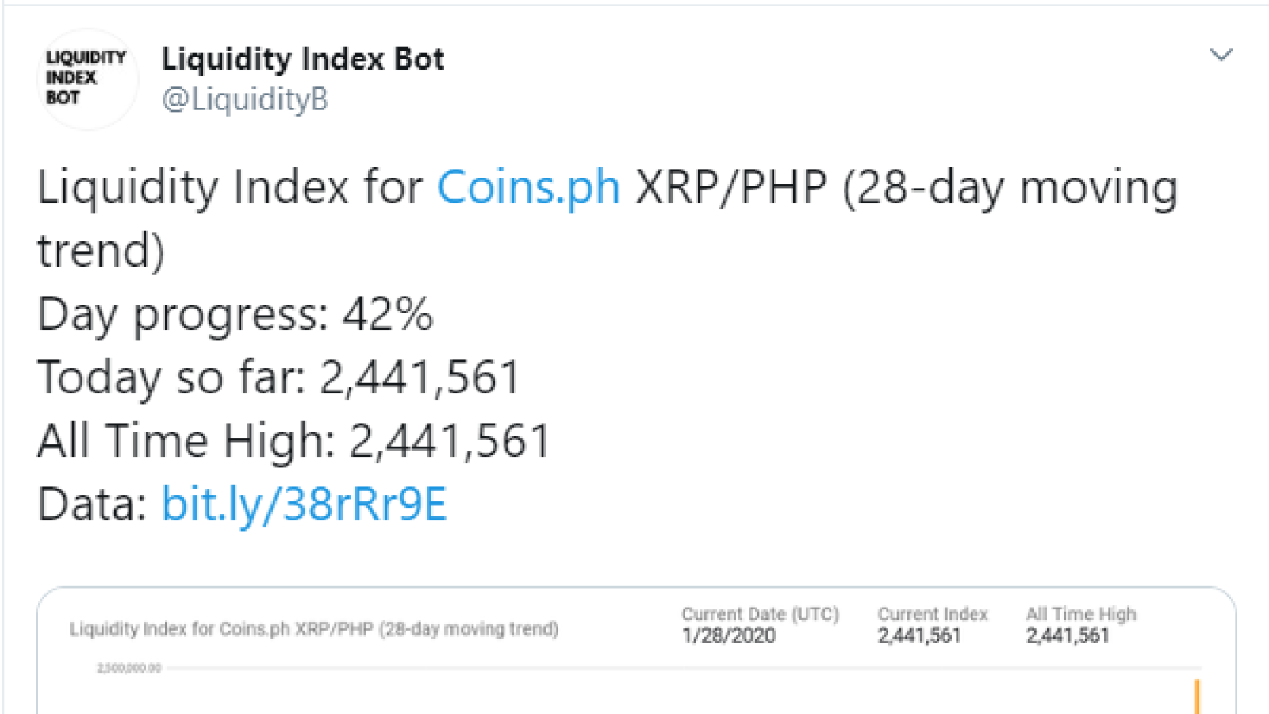Click the tweet text 'Day progress: 42%'

point(235,315)
